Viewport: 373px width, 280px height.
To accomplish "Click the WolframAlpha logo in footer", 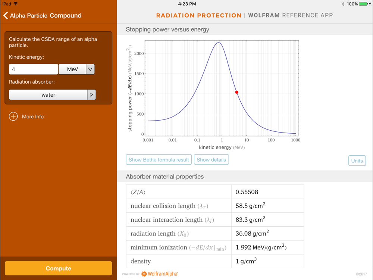I will click(159, 274).
